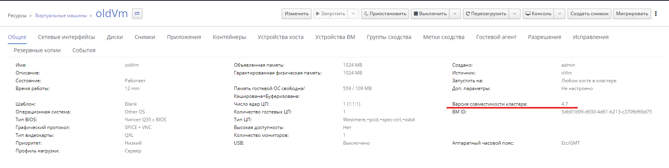Expand the Запустить dropdown arrow

pyautogui.click(x=353, y=14)
